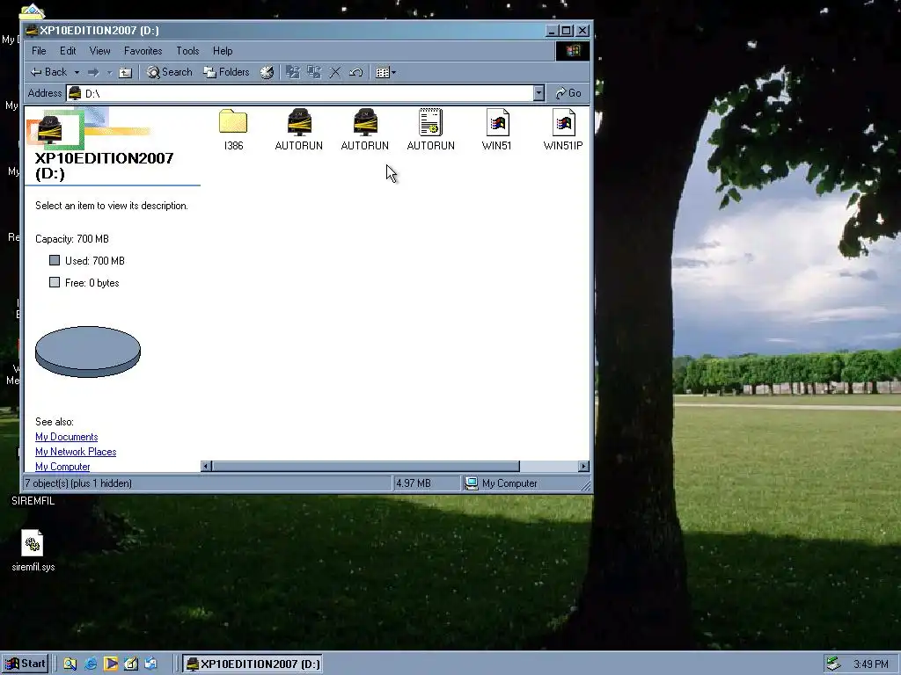
Task: Toggle the Folders tree pane
Action: [x=227, y=72]
